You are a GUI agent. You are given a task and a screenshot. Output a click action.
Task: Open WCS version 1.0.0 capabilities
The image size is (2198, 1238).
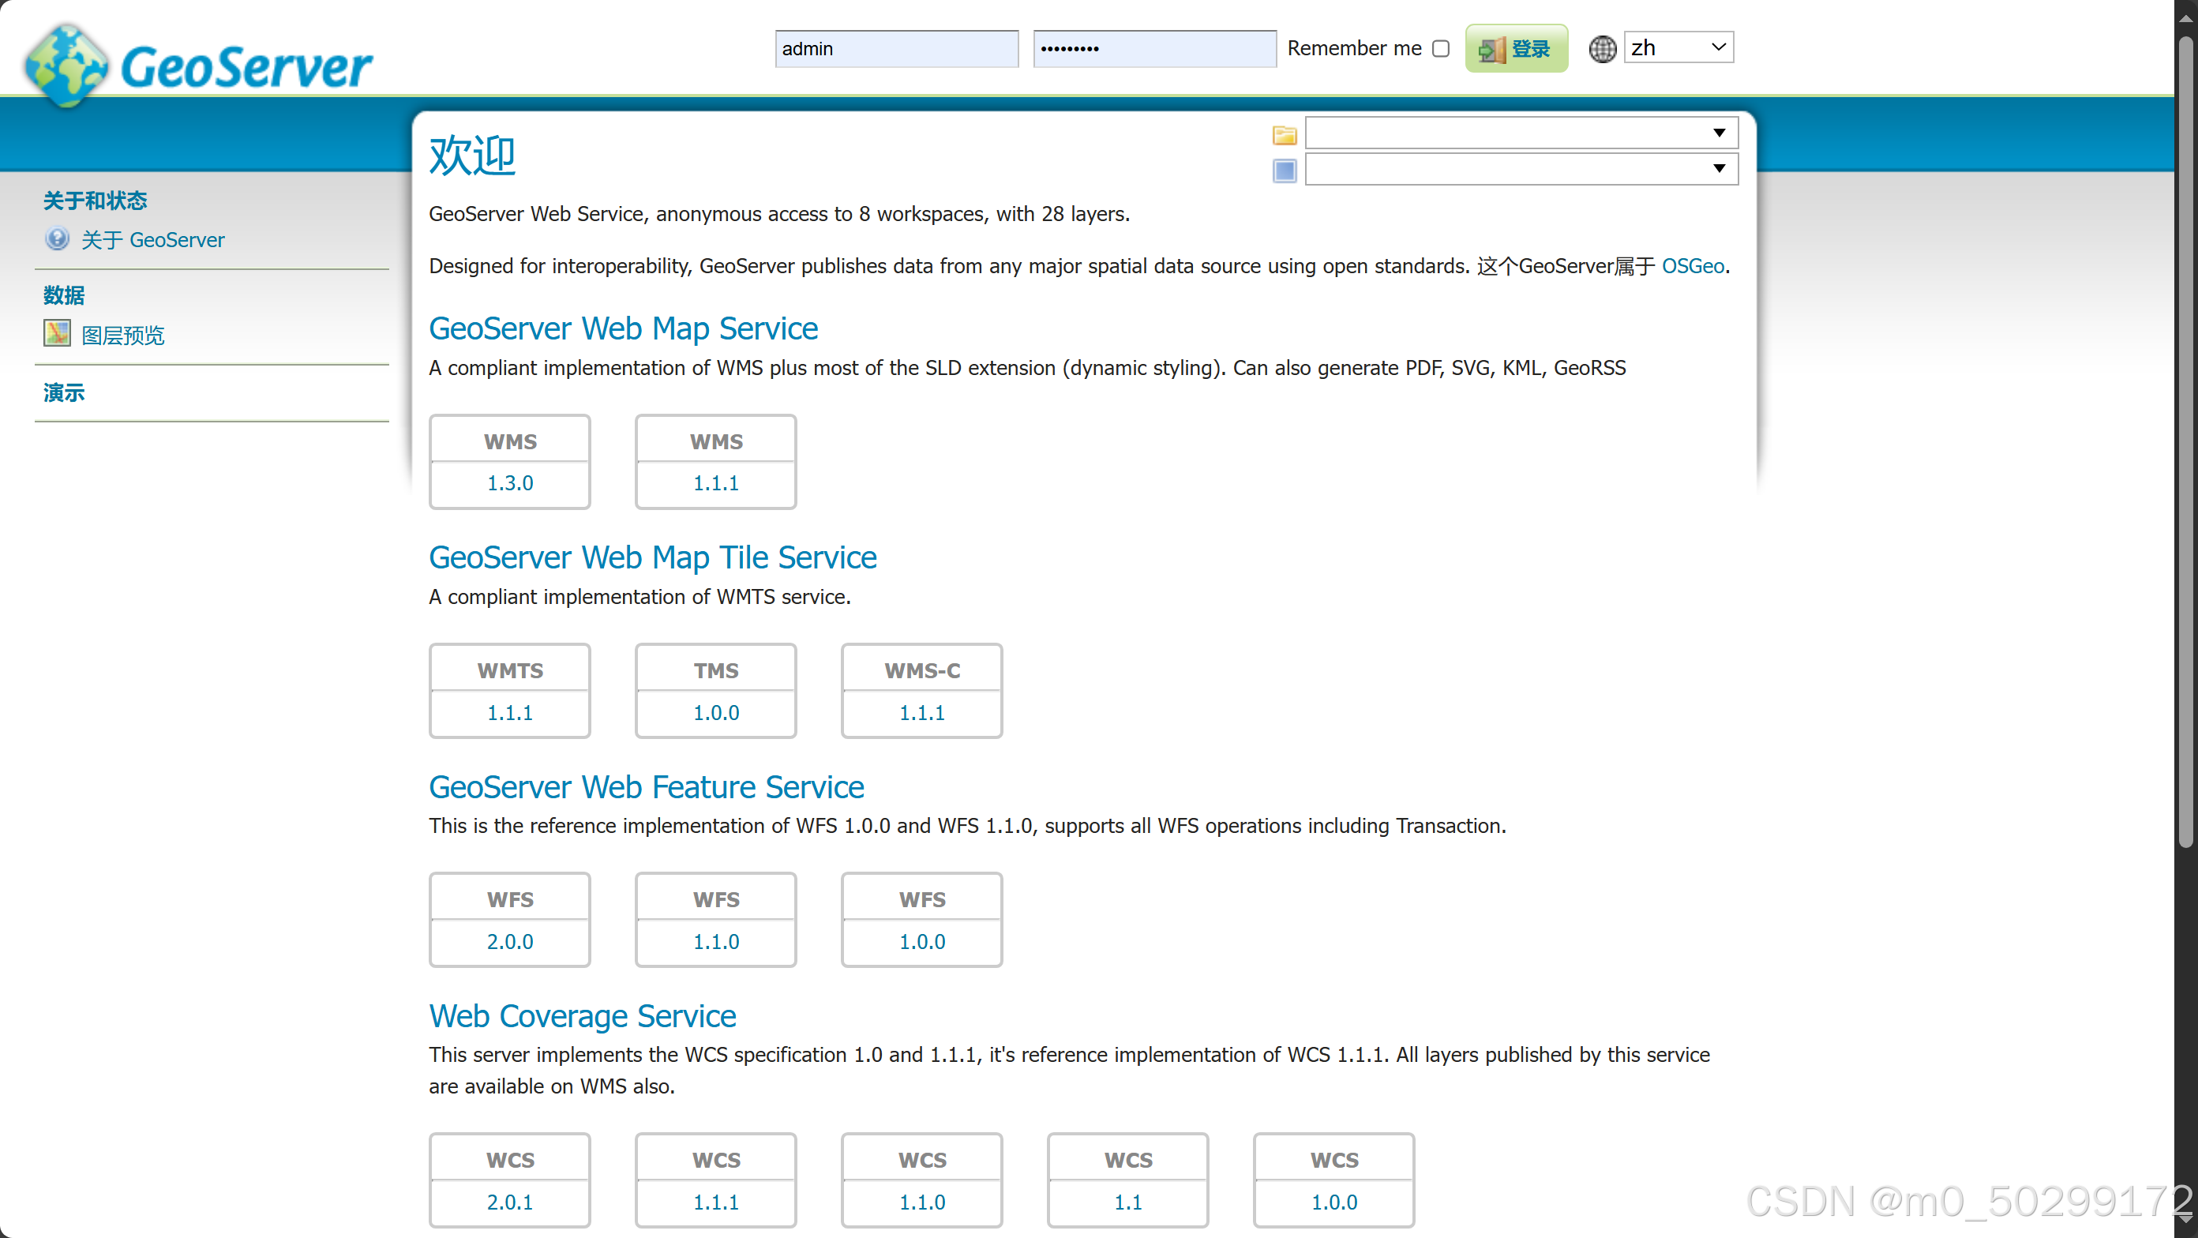(1333, 1202)
